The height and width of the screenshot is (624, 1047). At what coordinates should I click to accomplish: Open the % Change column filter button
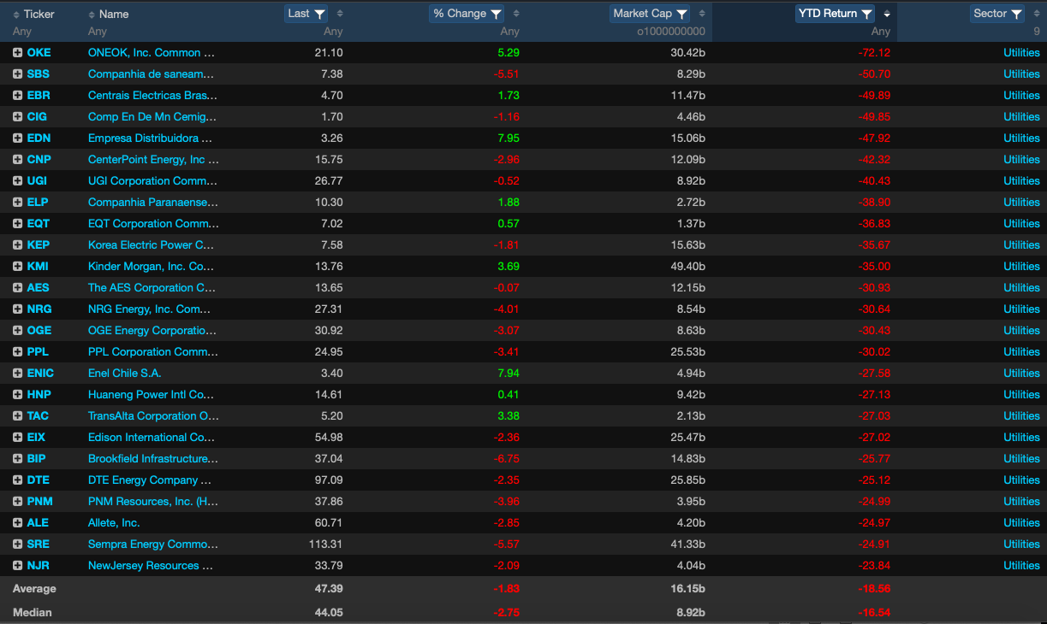pyautogui.click(x=467, y=14)
